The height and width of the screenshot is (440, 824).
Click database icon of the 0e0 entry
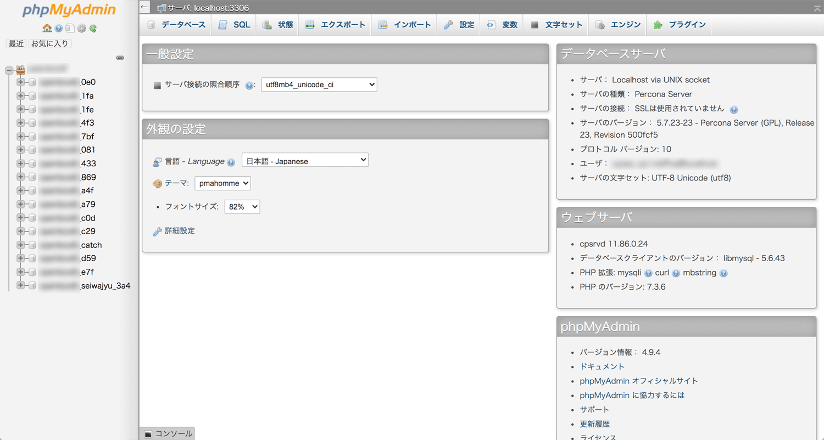(x=32, y=82)
